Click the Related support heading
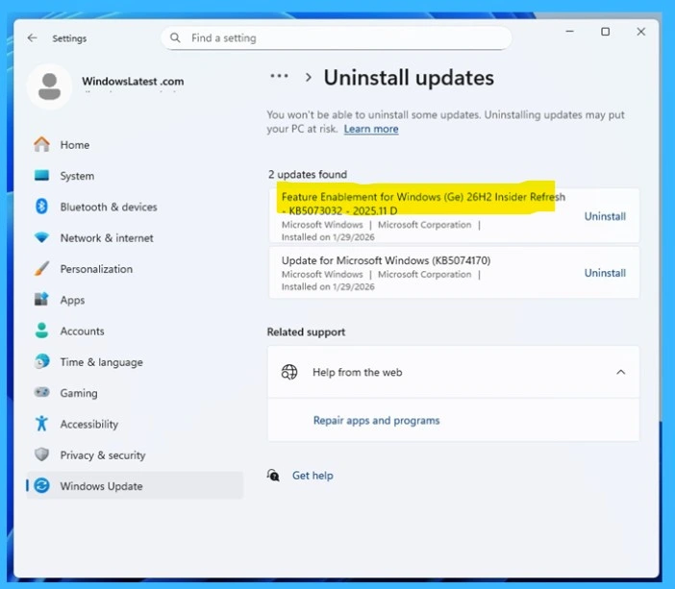The width and height of the screenshot is (675, 589). point(306,331)
